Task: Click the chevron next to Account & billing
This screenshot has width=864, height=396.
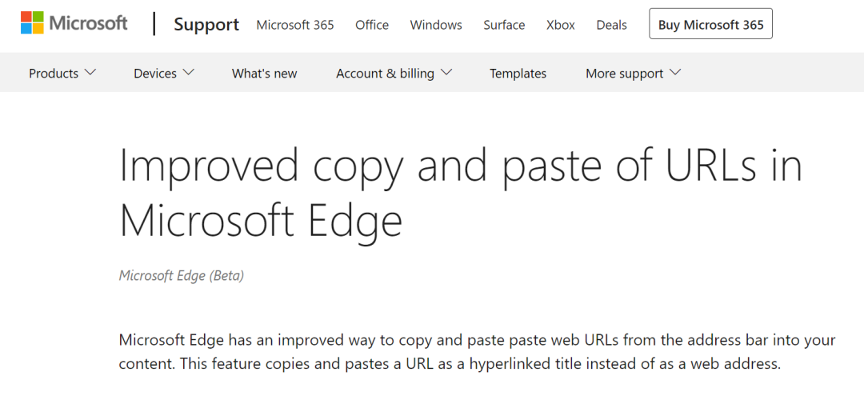Action: pyautogui.click(x=446, y=72)
